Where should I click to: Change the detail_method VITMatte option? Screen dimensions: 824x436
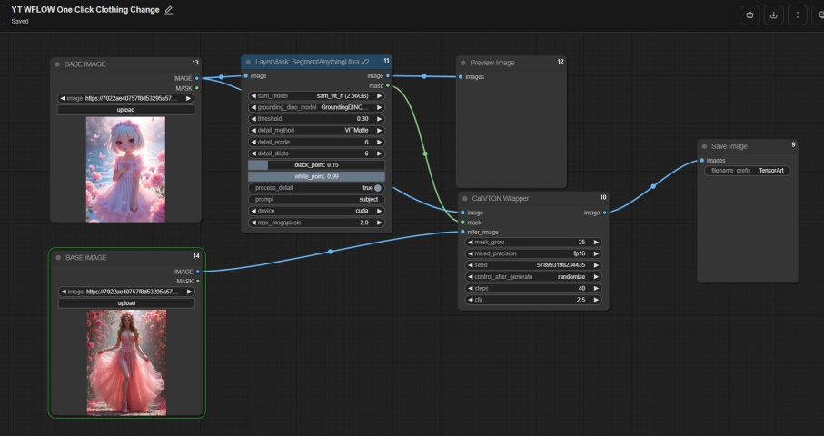pos(316,130)
